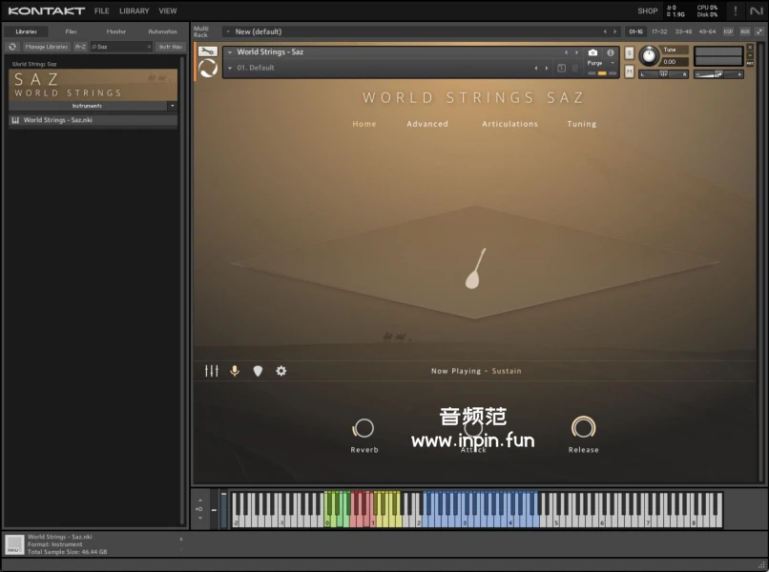Open the instrument info icon
Image resolution: width=769 pixels, height=572 pixels.
[x=610, y=51]
